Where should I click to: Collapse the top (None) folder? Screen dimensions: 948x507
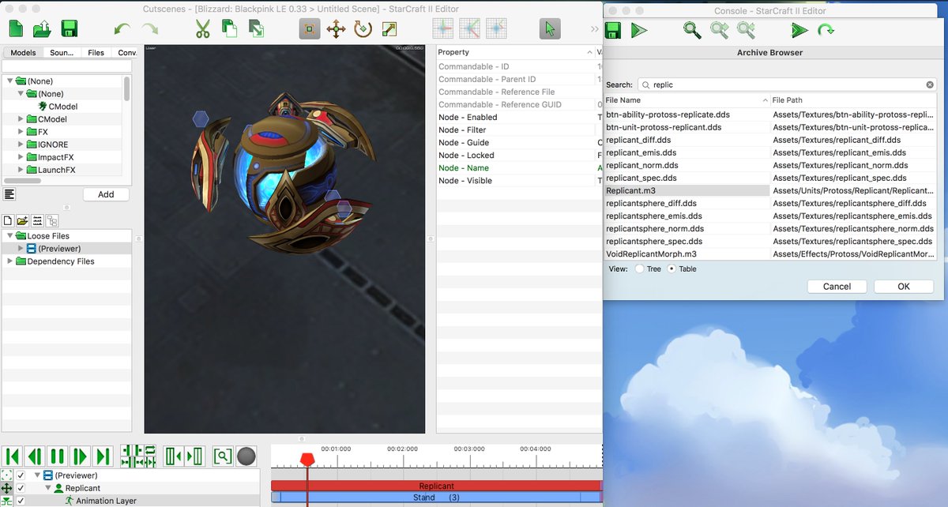point(10,81)
